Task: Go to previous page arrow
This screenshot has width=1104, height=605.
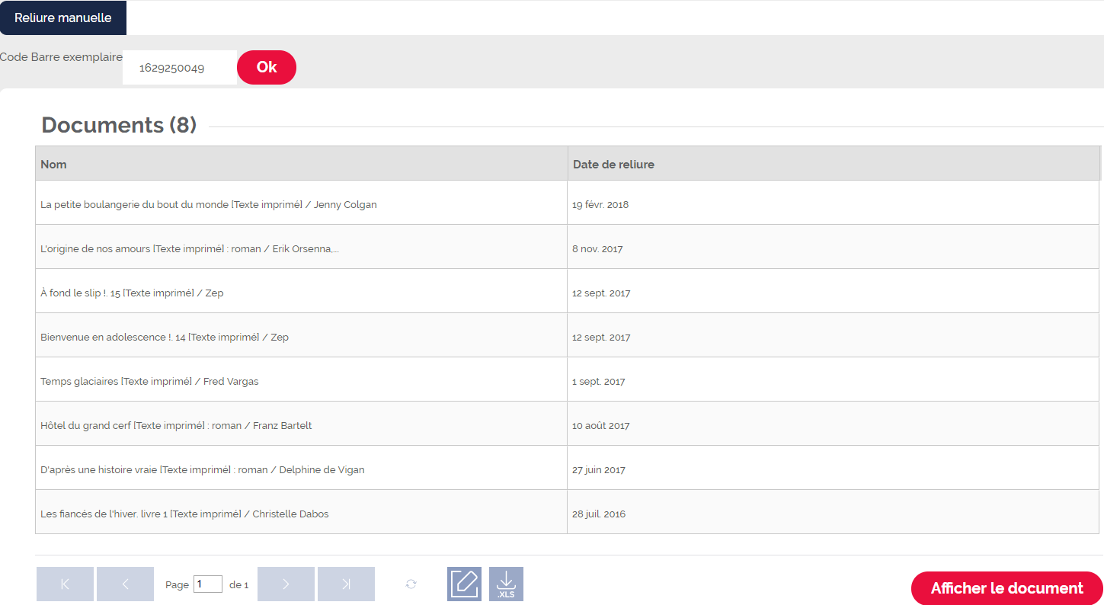Action: (125, 584)
